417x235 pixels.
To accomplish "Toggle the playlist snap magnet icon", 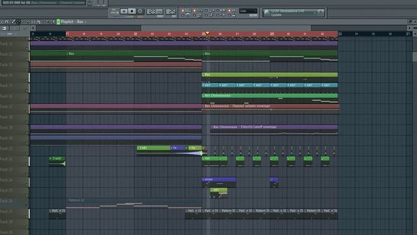I will (x=7, y=22).
